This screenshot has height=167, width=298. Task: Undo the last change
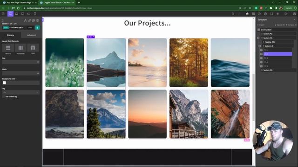tap(233, 14)
